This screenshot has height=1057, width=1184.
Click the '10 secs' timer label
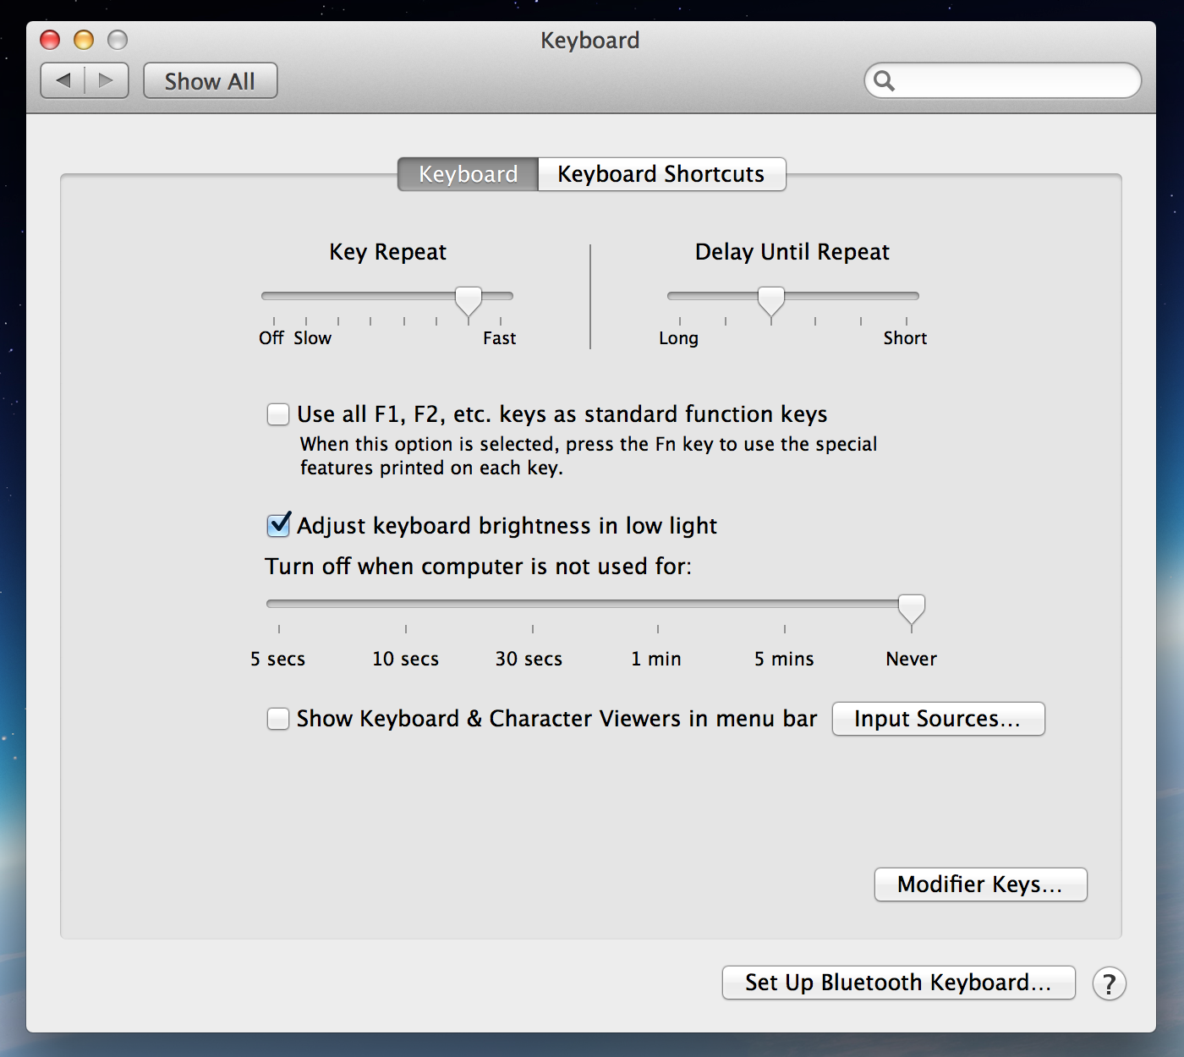point(406,659)
